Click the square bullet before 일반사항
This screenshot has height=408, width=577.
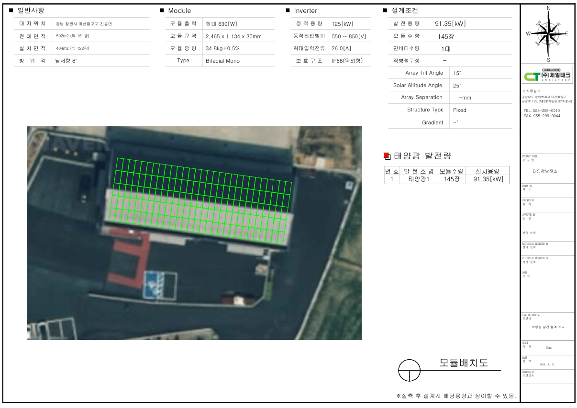tap(11, 11)
